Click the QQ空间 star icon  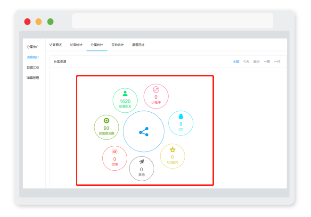click(172, 150)
